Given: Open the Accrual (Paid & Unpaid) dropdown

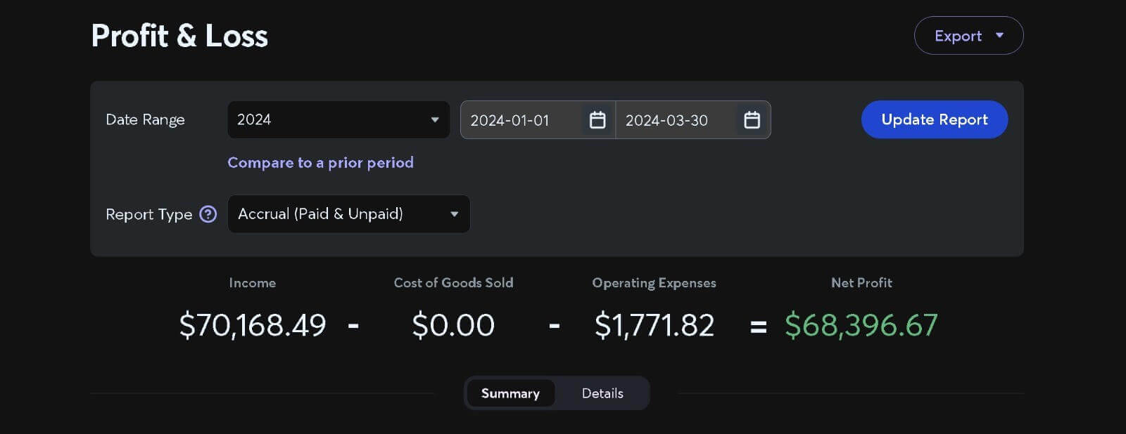Looking at the screenshot, I should [348, 214].
